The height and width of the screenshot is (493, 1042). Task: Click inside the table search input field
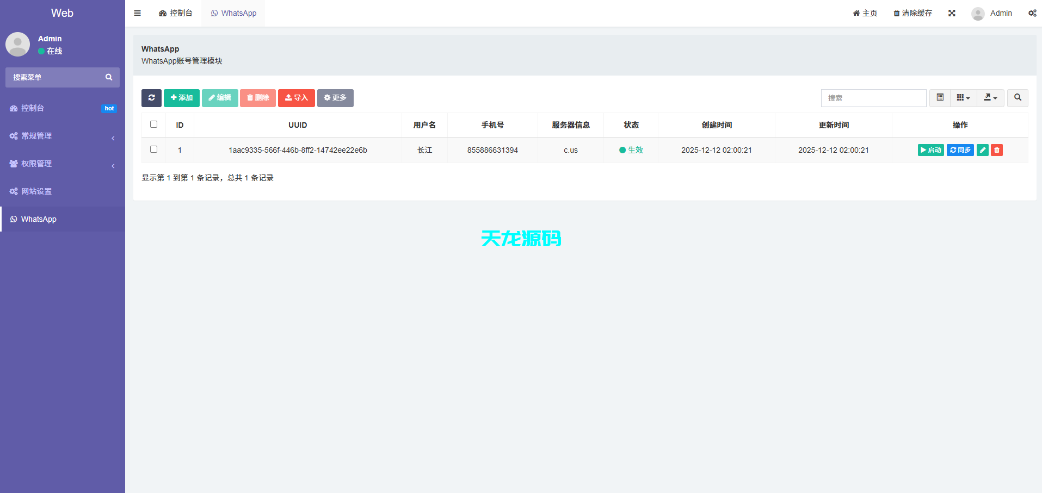[873, 98]
